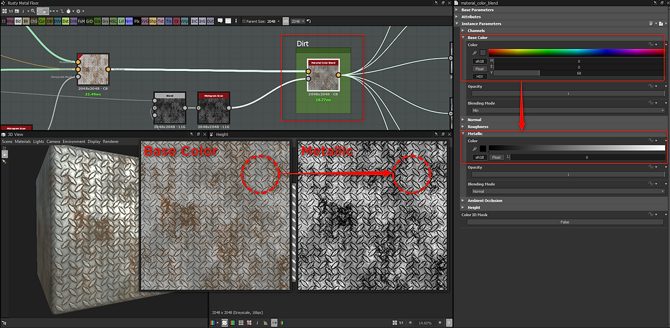Collapse the Instance Parameters section

pos(457,23)
